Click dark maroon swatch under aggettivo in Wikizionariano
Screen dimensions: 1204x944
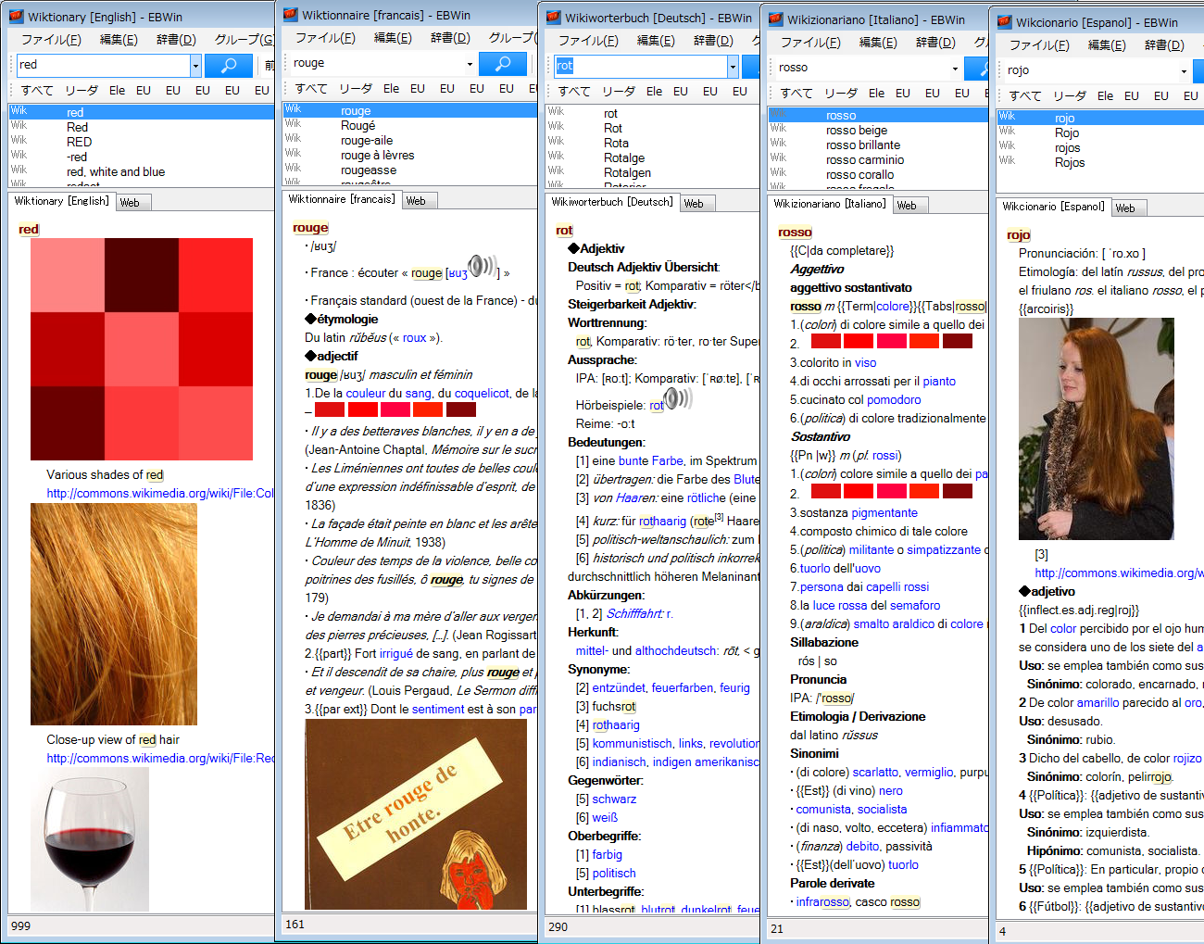pyautogui.click(x=958, y=341)
